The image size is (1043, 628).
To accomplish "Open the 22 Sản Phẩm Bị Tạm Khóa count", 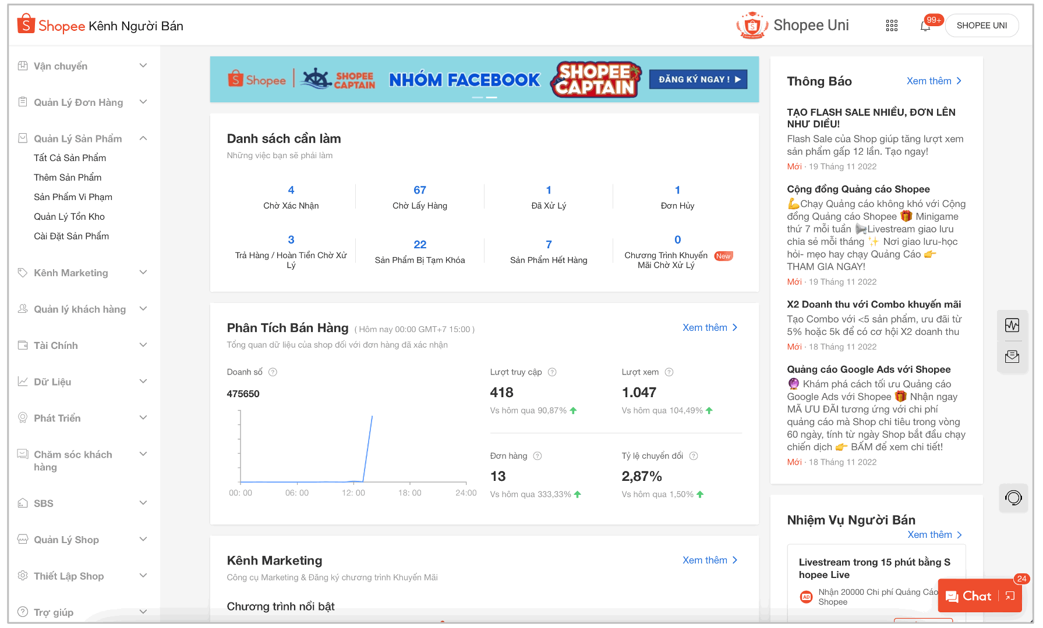I will tap(420, 252).
